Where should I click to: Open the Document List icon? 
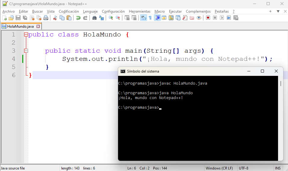pyautogui.click(x=178, y=18)
